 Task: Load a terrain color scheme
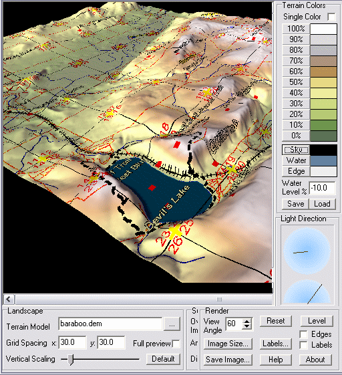click(322, 204)
